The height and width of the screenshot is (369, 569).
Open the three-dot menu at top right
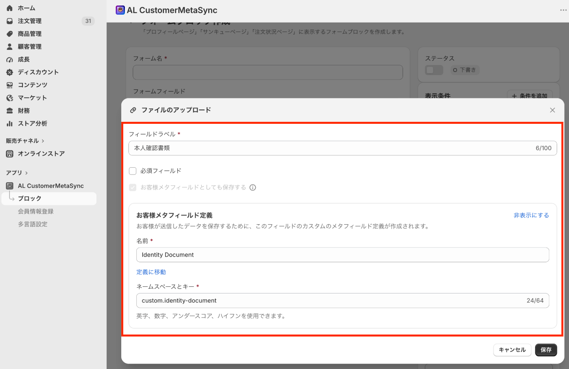[x=563, y=10]
